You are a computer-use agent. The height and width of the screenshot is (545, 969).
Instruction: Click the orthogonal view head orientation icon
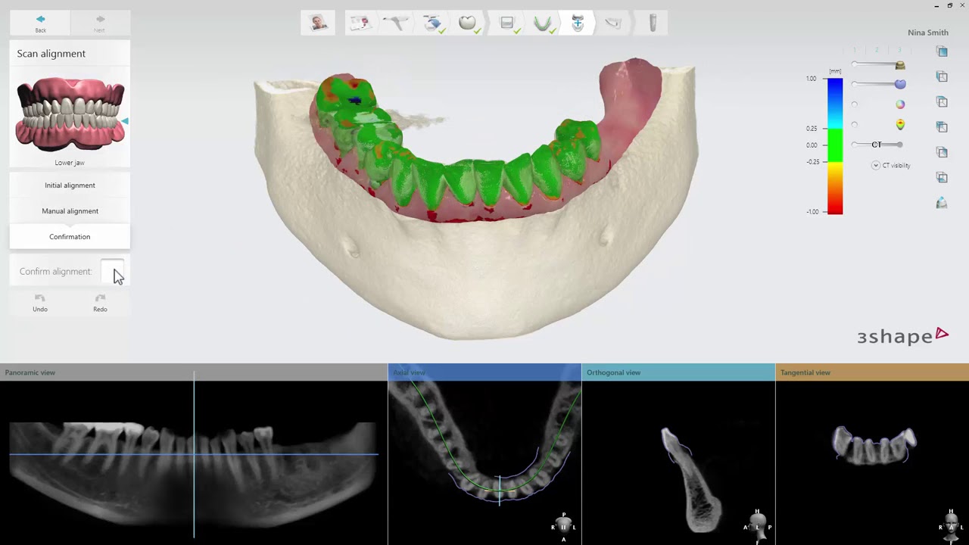(757, 526)
